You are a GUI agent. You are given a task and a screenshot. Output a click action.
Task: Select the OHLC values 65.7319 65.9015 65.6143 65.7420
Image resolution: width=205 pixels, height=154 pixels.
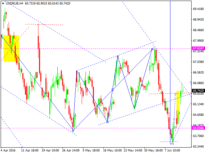coord(48,4)
